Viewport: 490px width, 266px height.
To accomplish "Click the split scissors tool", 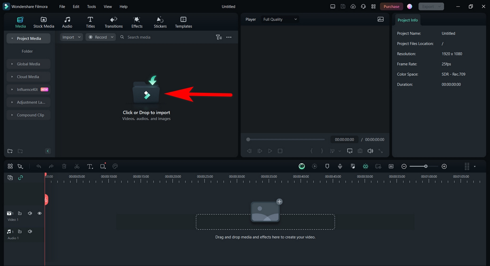I will click(x=77, y=166).
